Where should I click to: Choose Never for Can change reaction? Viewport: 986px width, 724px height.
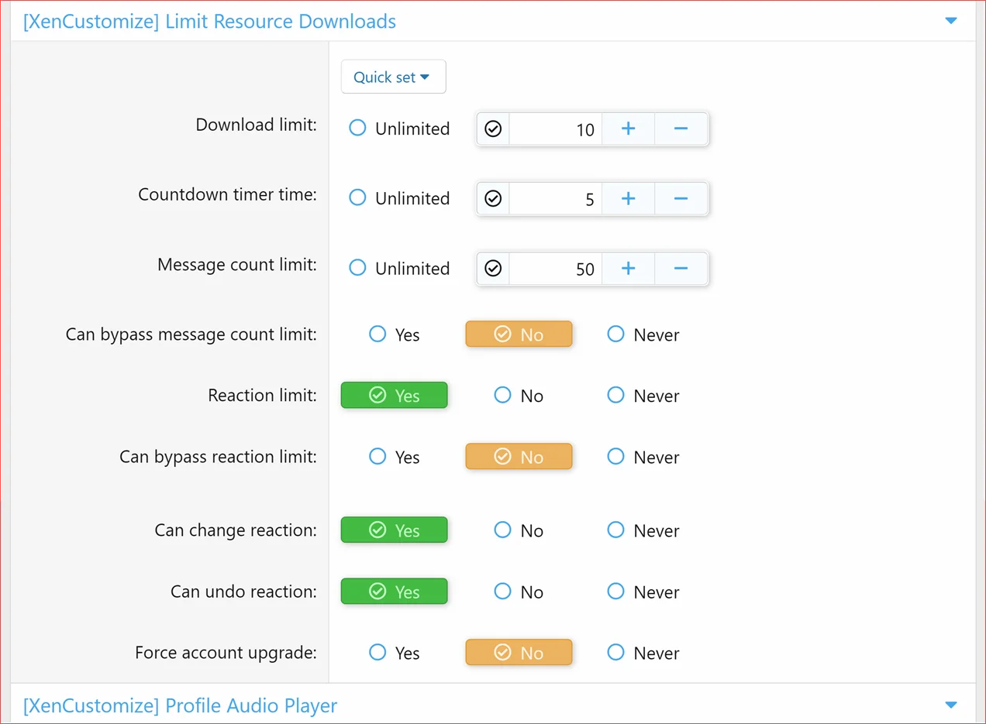[643, 530]
